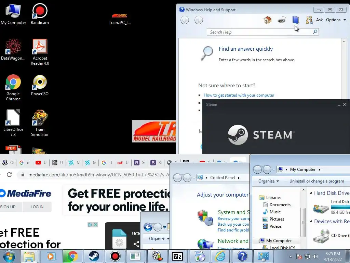The width and height of the screenshot is (350, 263).
Task: Open the Windows Start menu
Action: pyautogui.click(x=9, y=256)
